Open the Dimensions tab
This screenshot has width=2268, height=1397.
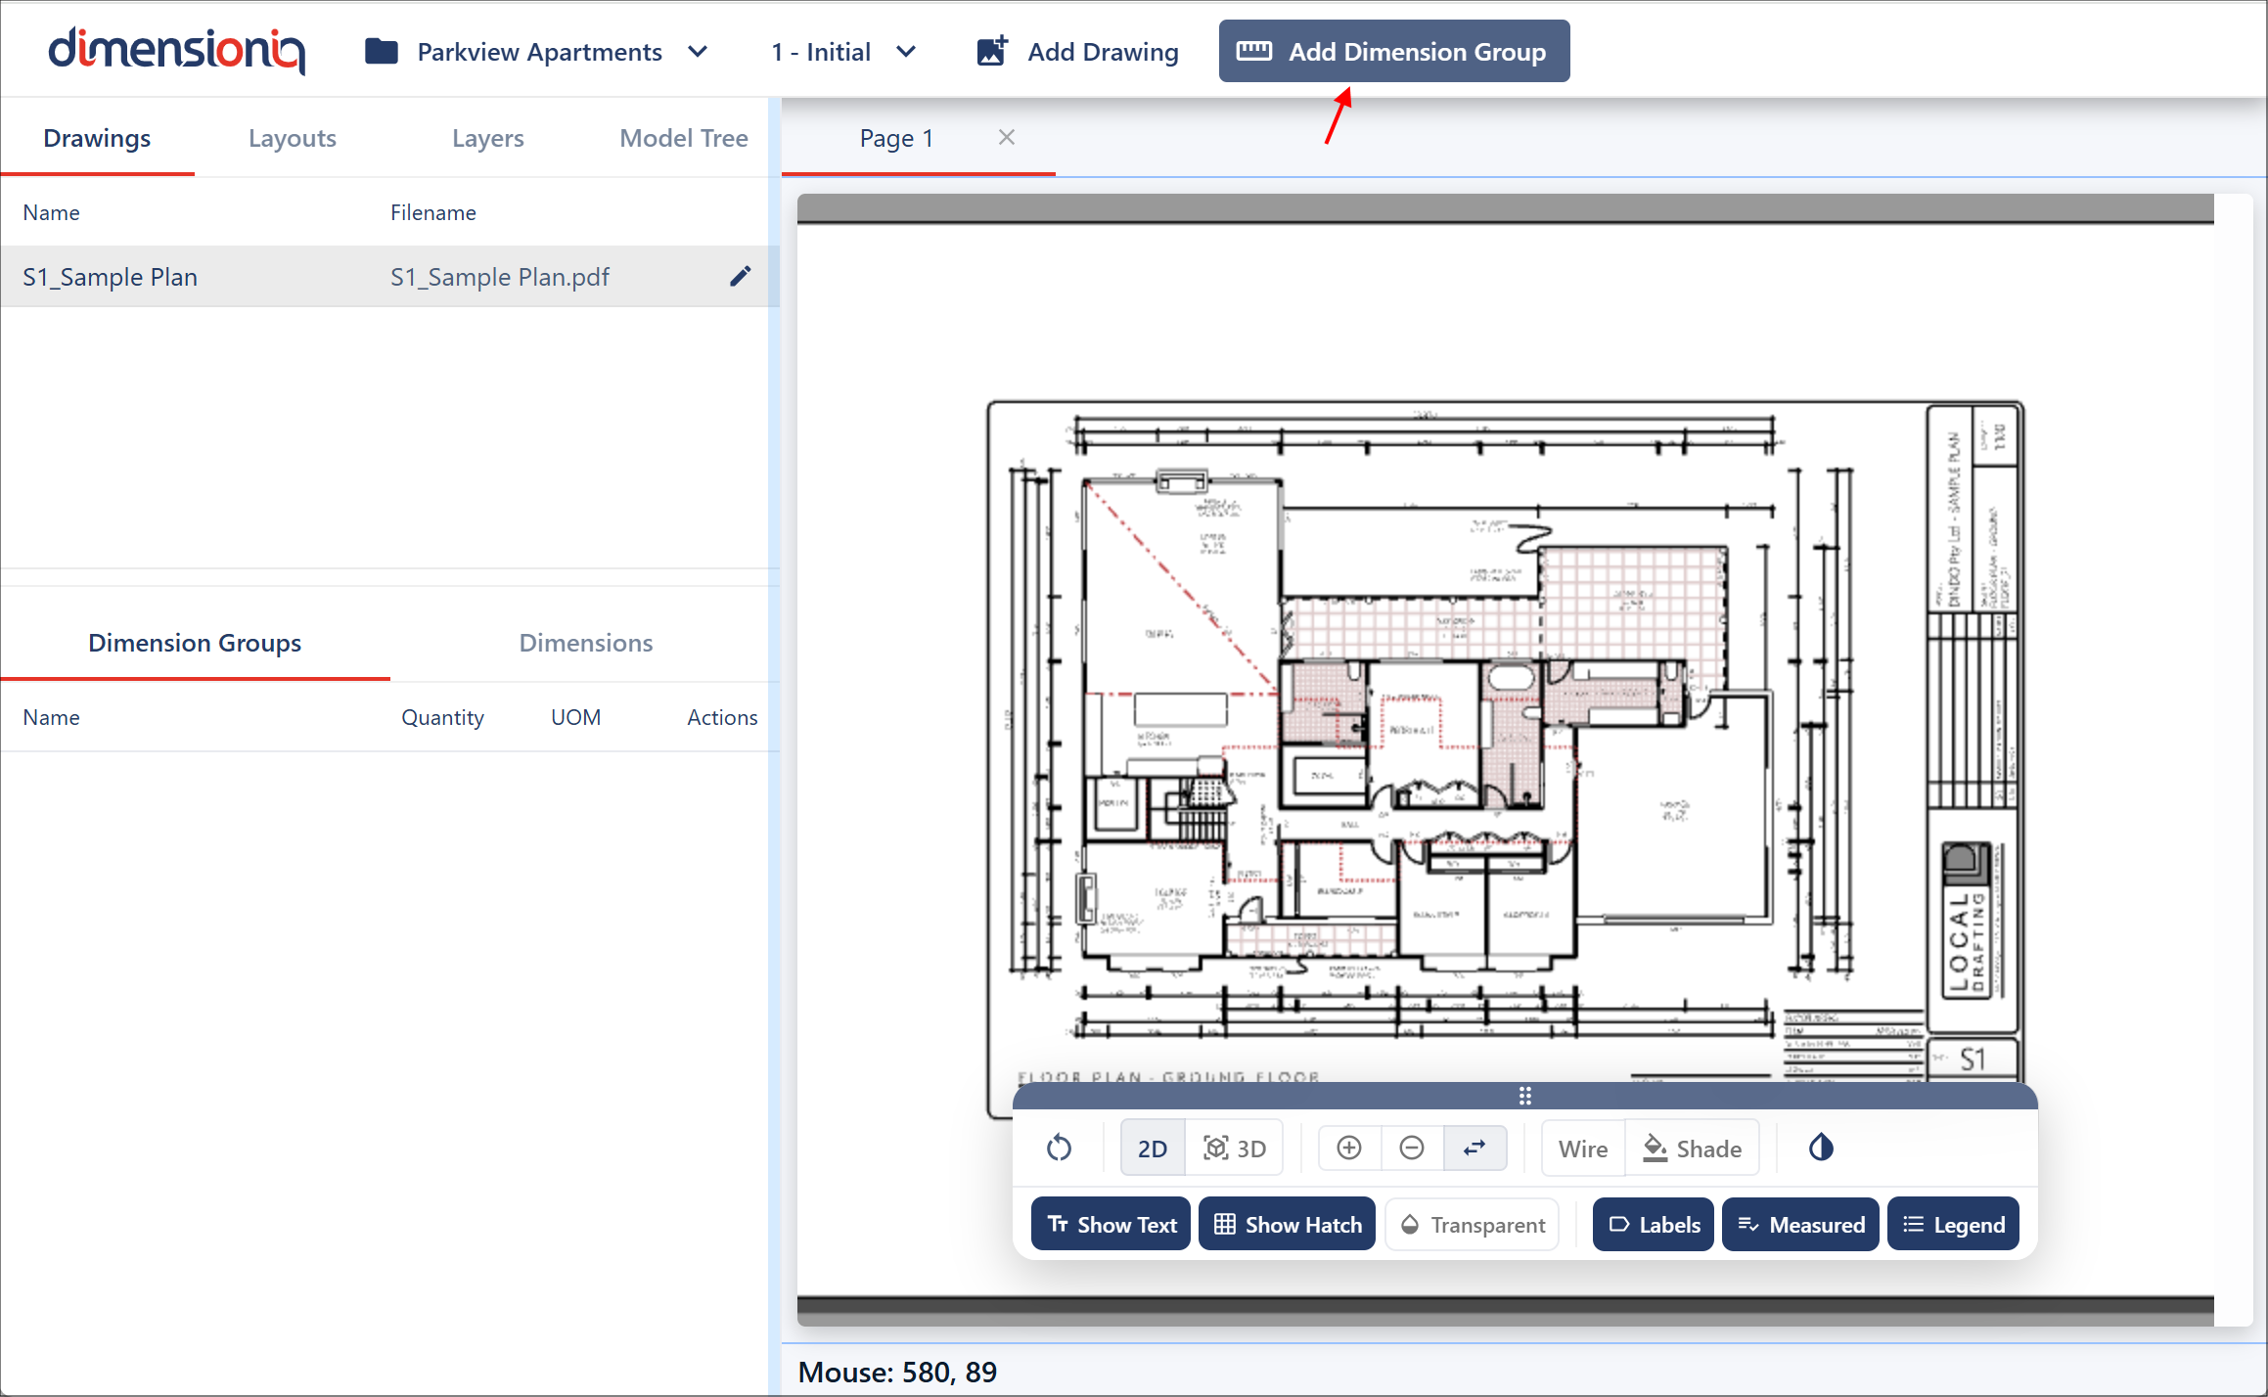(x=585, y=643)
